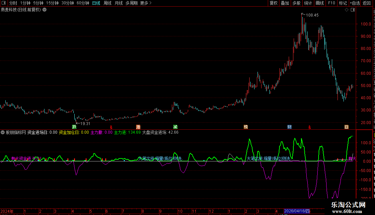Viewport: 375px width, 215px height.
Task: Click the diamond marker icon in chart corner
Action: click(346, 10)
